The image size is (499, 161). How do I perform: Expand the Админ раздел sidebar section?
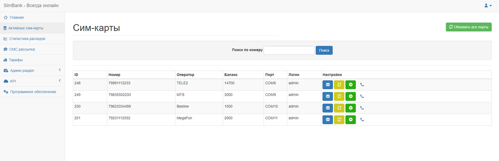click(22, 71)
